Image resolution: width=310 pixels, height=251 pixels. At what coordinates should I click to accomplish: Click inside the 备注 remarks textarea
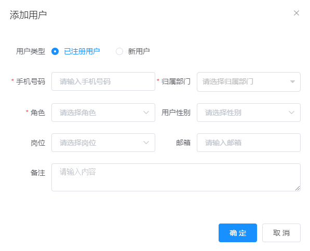176,177
